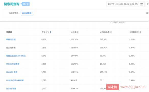Select conversion rate 1.49%
The height and width of the screenshot is (92, 149).
[x=132, y=80]
